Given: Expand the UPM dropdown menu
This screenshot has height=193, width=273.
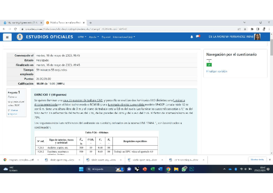Looking at the screenshot, I should tap(82, 37).
